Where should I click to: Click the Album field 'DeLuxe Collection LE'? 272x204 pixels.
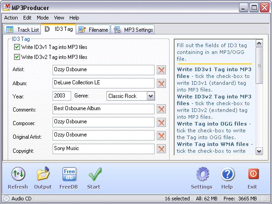pyautogui.click(x=103, y=83)
